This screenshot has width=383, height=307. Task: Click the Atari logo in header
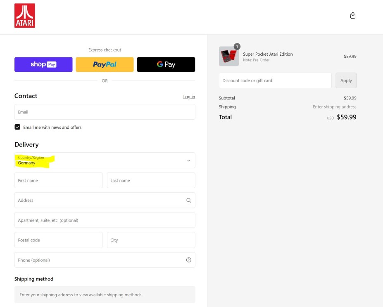[25, 16]
